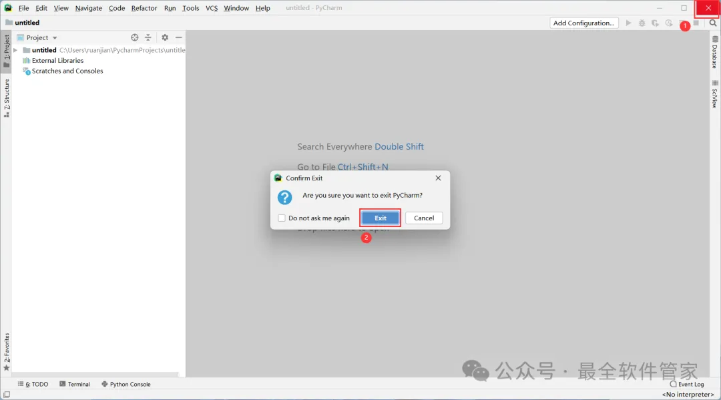Open the SciView side tab
This screenshot has width=721, height=400.
(x=714, y=94)
